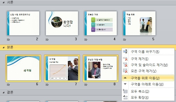
Task: Click remove all sections icon
Action: 125,71
